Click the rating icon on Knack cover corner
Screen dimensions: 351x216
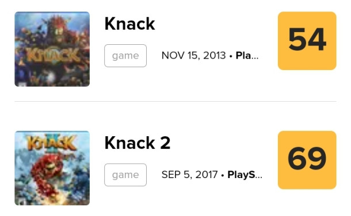pyautogui.click(x=21, y=84)
